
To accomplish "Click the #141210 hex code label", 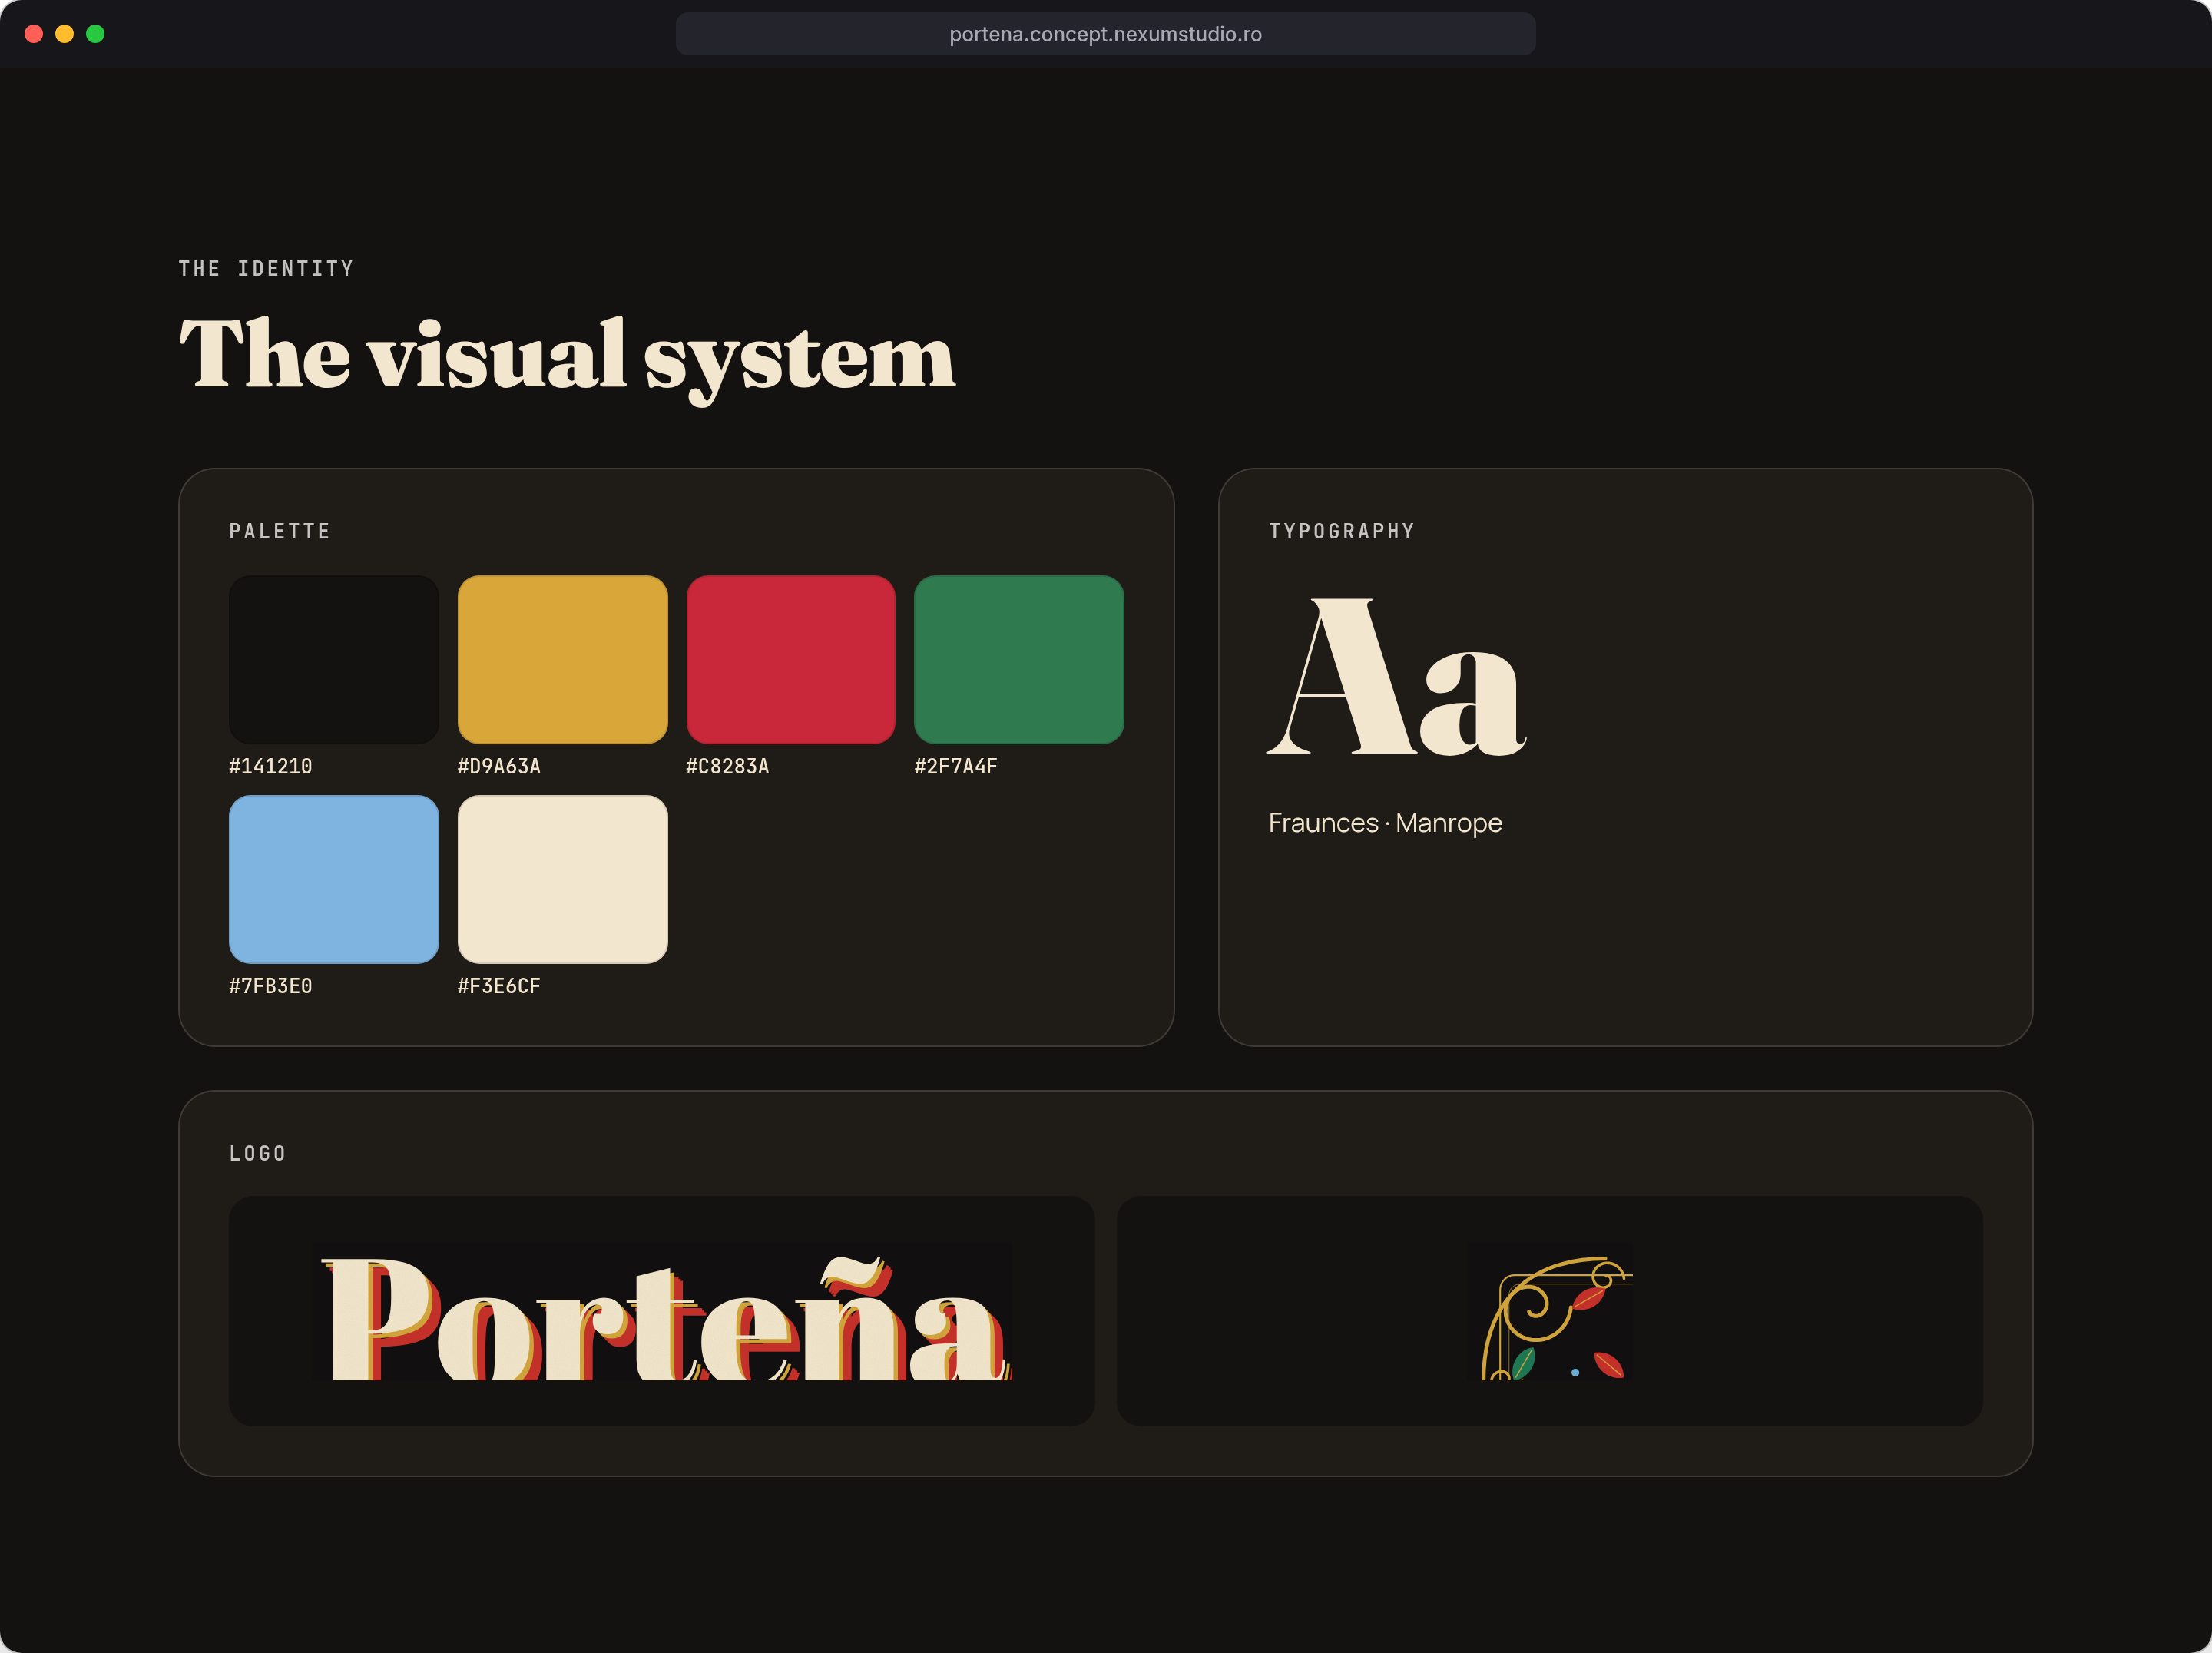I will (x=271, y=766).
